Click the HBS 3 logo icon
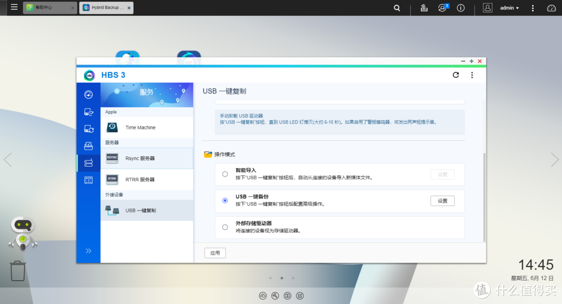562x304 pixels. [90, 75]
